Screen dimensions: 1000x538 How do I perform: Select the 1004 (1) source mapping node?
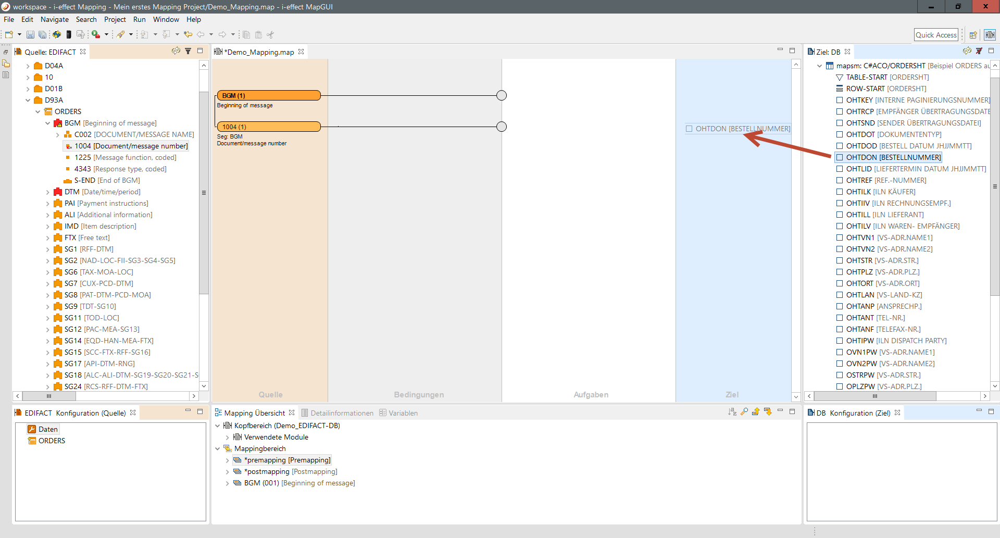(x=268, y=127)
